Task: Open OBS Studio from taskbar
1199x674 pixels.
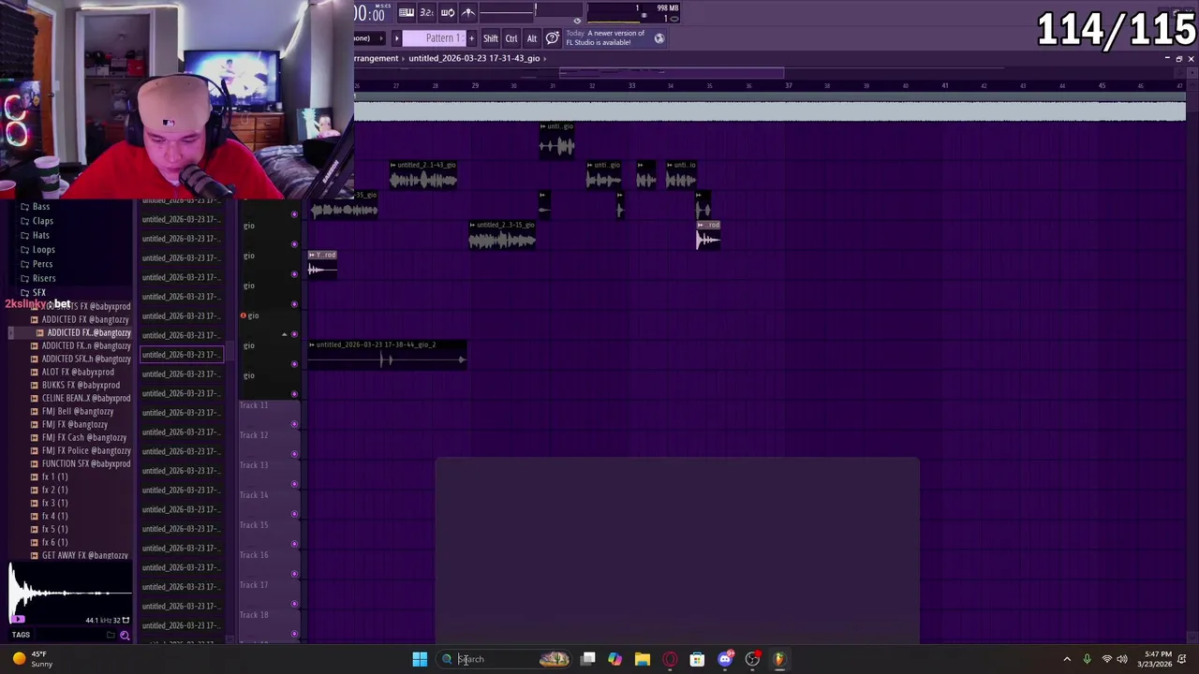Action: 752,659
